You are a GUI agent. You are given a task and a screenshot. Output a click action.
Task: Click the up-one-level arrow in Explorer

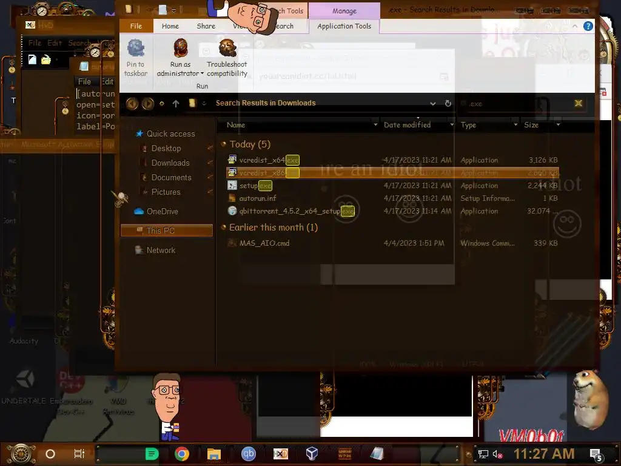[176, 103]
